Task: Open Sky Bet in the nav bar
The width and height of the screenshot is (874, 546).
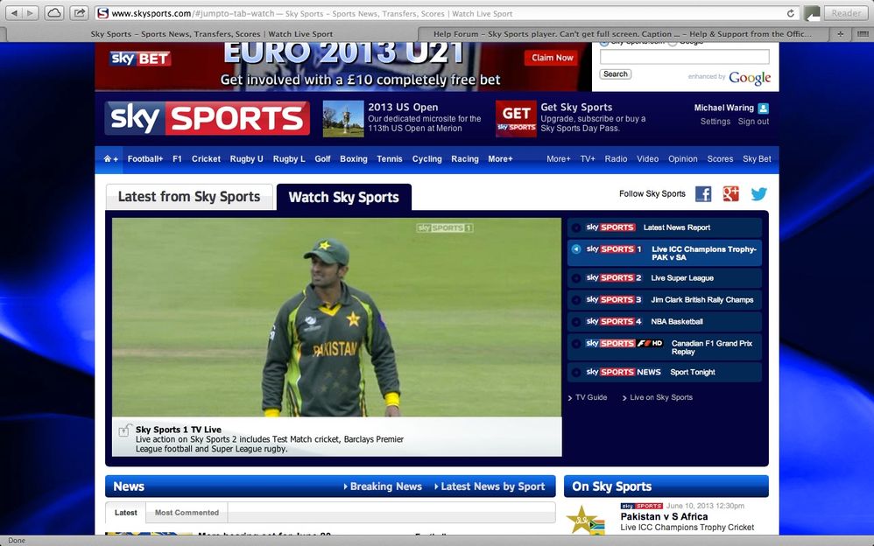Action: coord(757,158)
